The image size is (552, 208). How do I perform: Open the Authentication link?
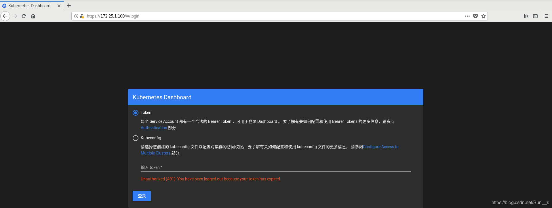pos(154,128)
